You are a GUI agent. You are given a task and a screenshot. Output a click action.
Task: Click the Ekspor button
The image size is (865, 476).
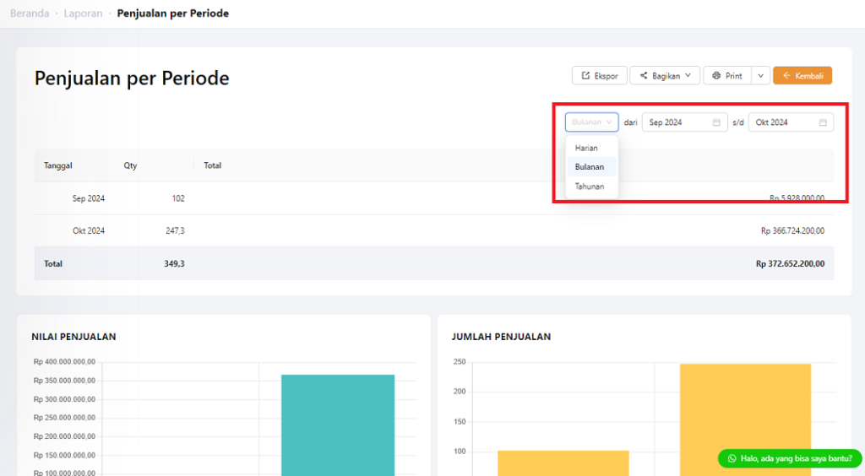[600, 75]
